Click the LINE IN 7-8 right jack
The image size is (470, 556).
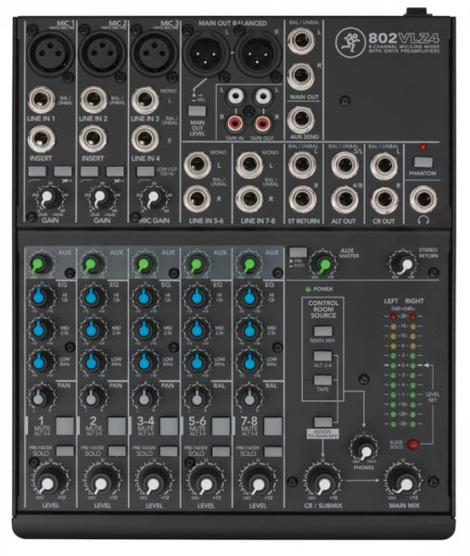pos(249,198)
